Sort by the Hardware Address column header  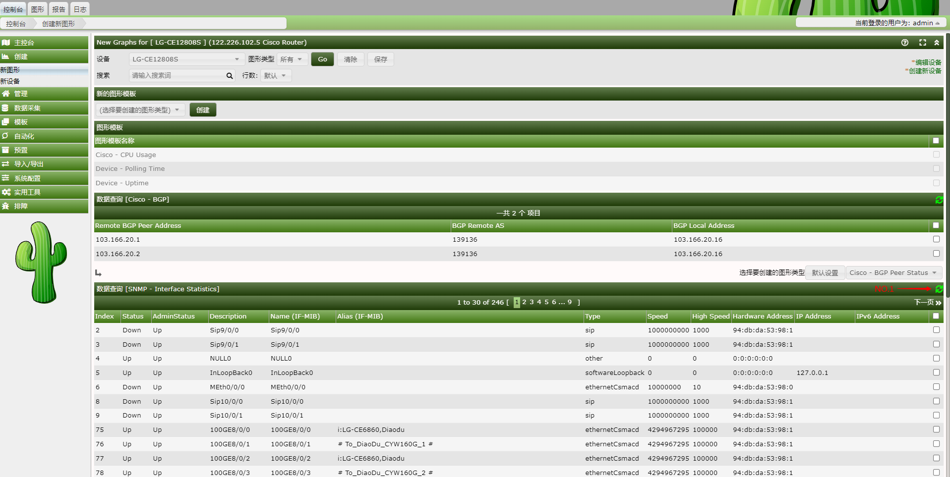point(763,317)
